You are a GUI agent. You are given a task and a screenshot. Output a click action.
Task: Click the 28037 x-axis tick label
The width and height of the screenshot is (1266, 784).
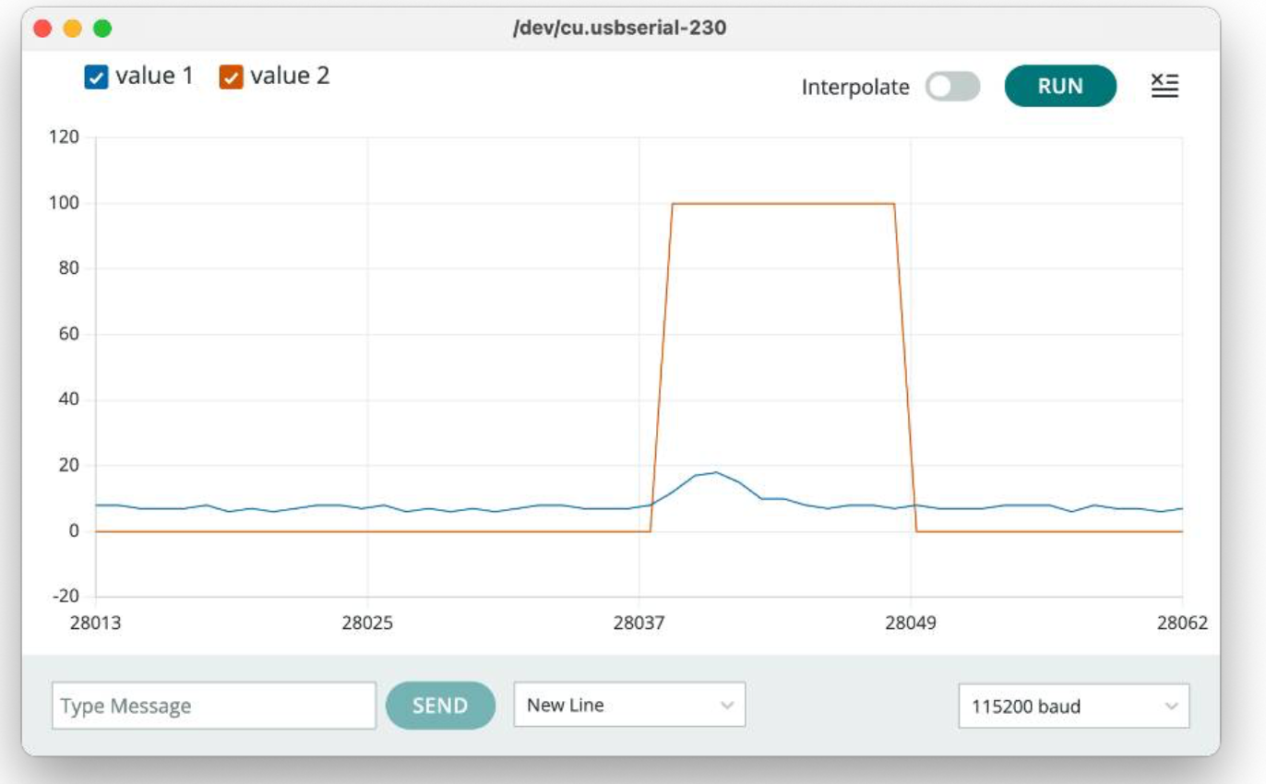coord(639,623)
